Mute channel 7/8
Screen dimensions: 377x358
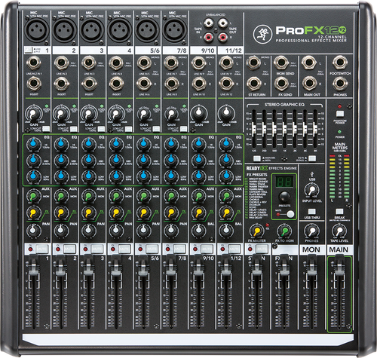[x=179, y=249]
